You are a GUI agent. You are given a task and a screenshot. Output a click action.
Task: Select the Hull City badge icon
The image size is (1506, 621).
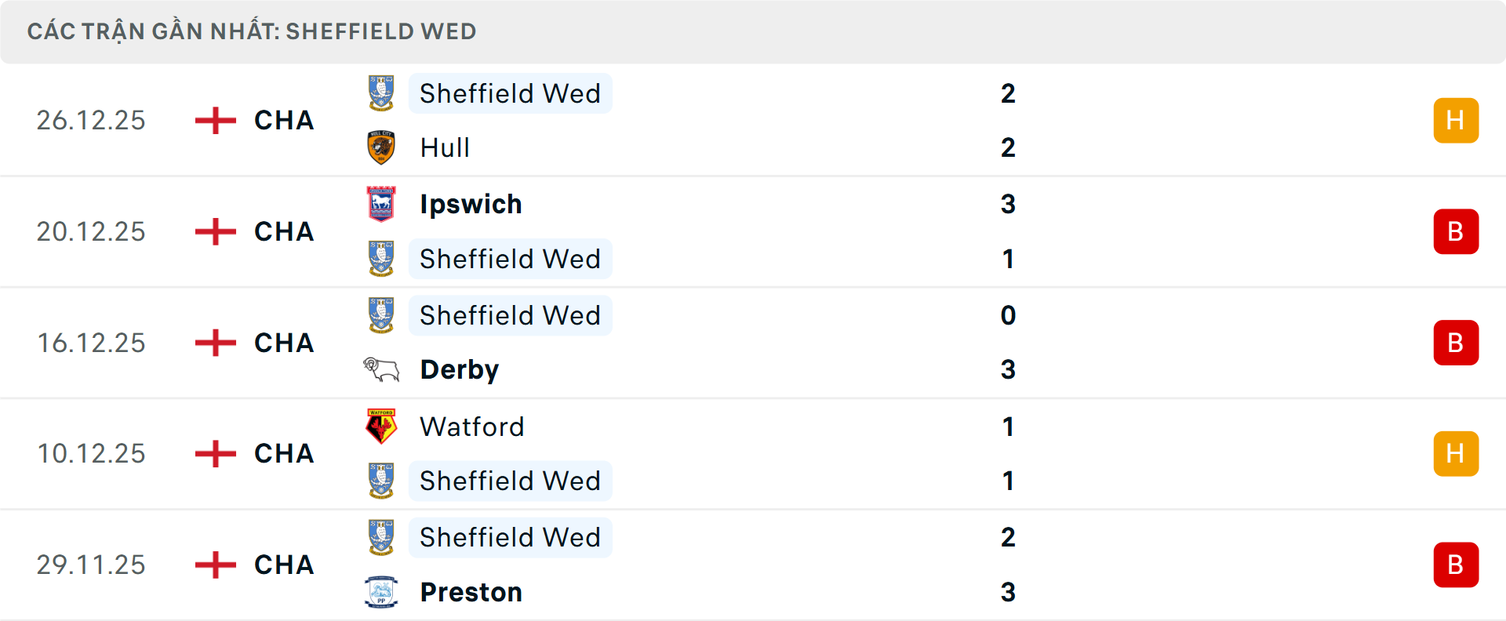(382, 147)
